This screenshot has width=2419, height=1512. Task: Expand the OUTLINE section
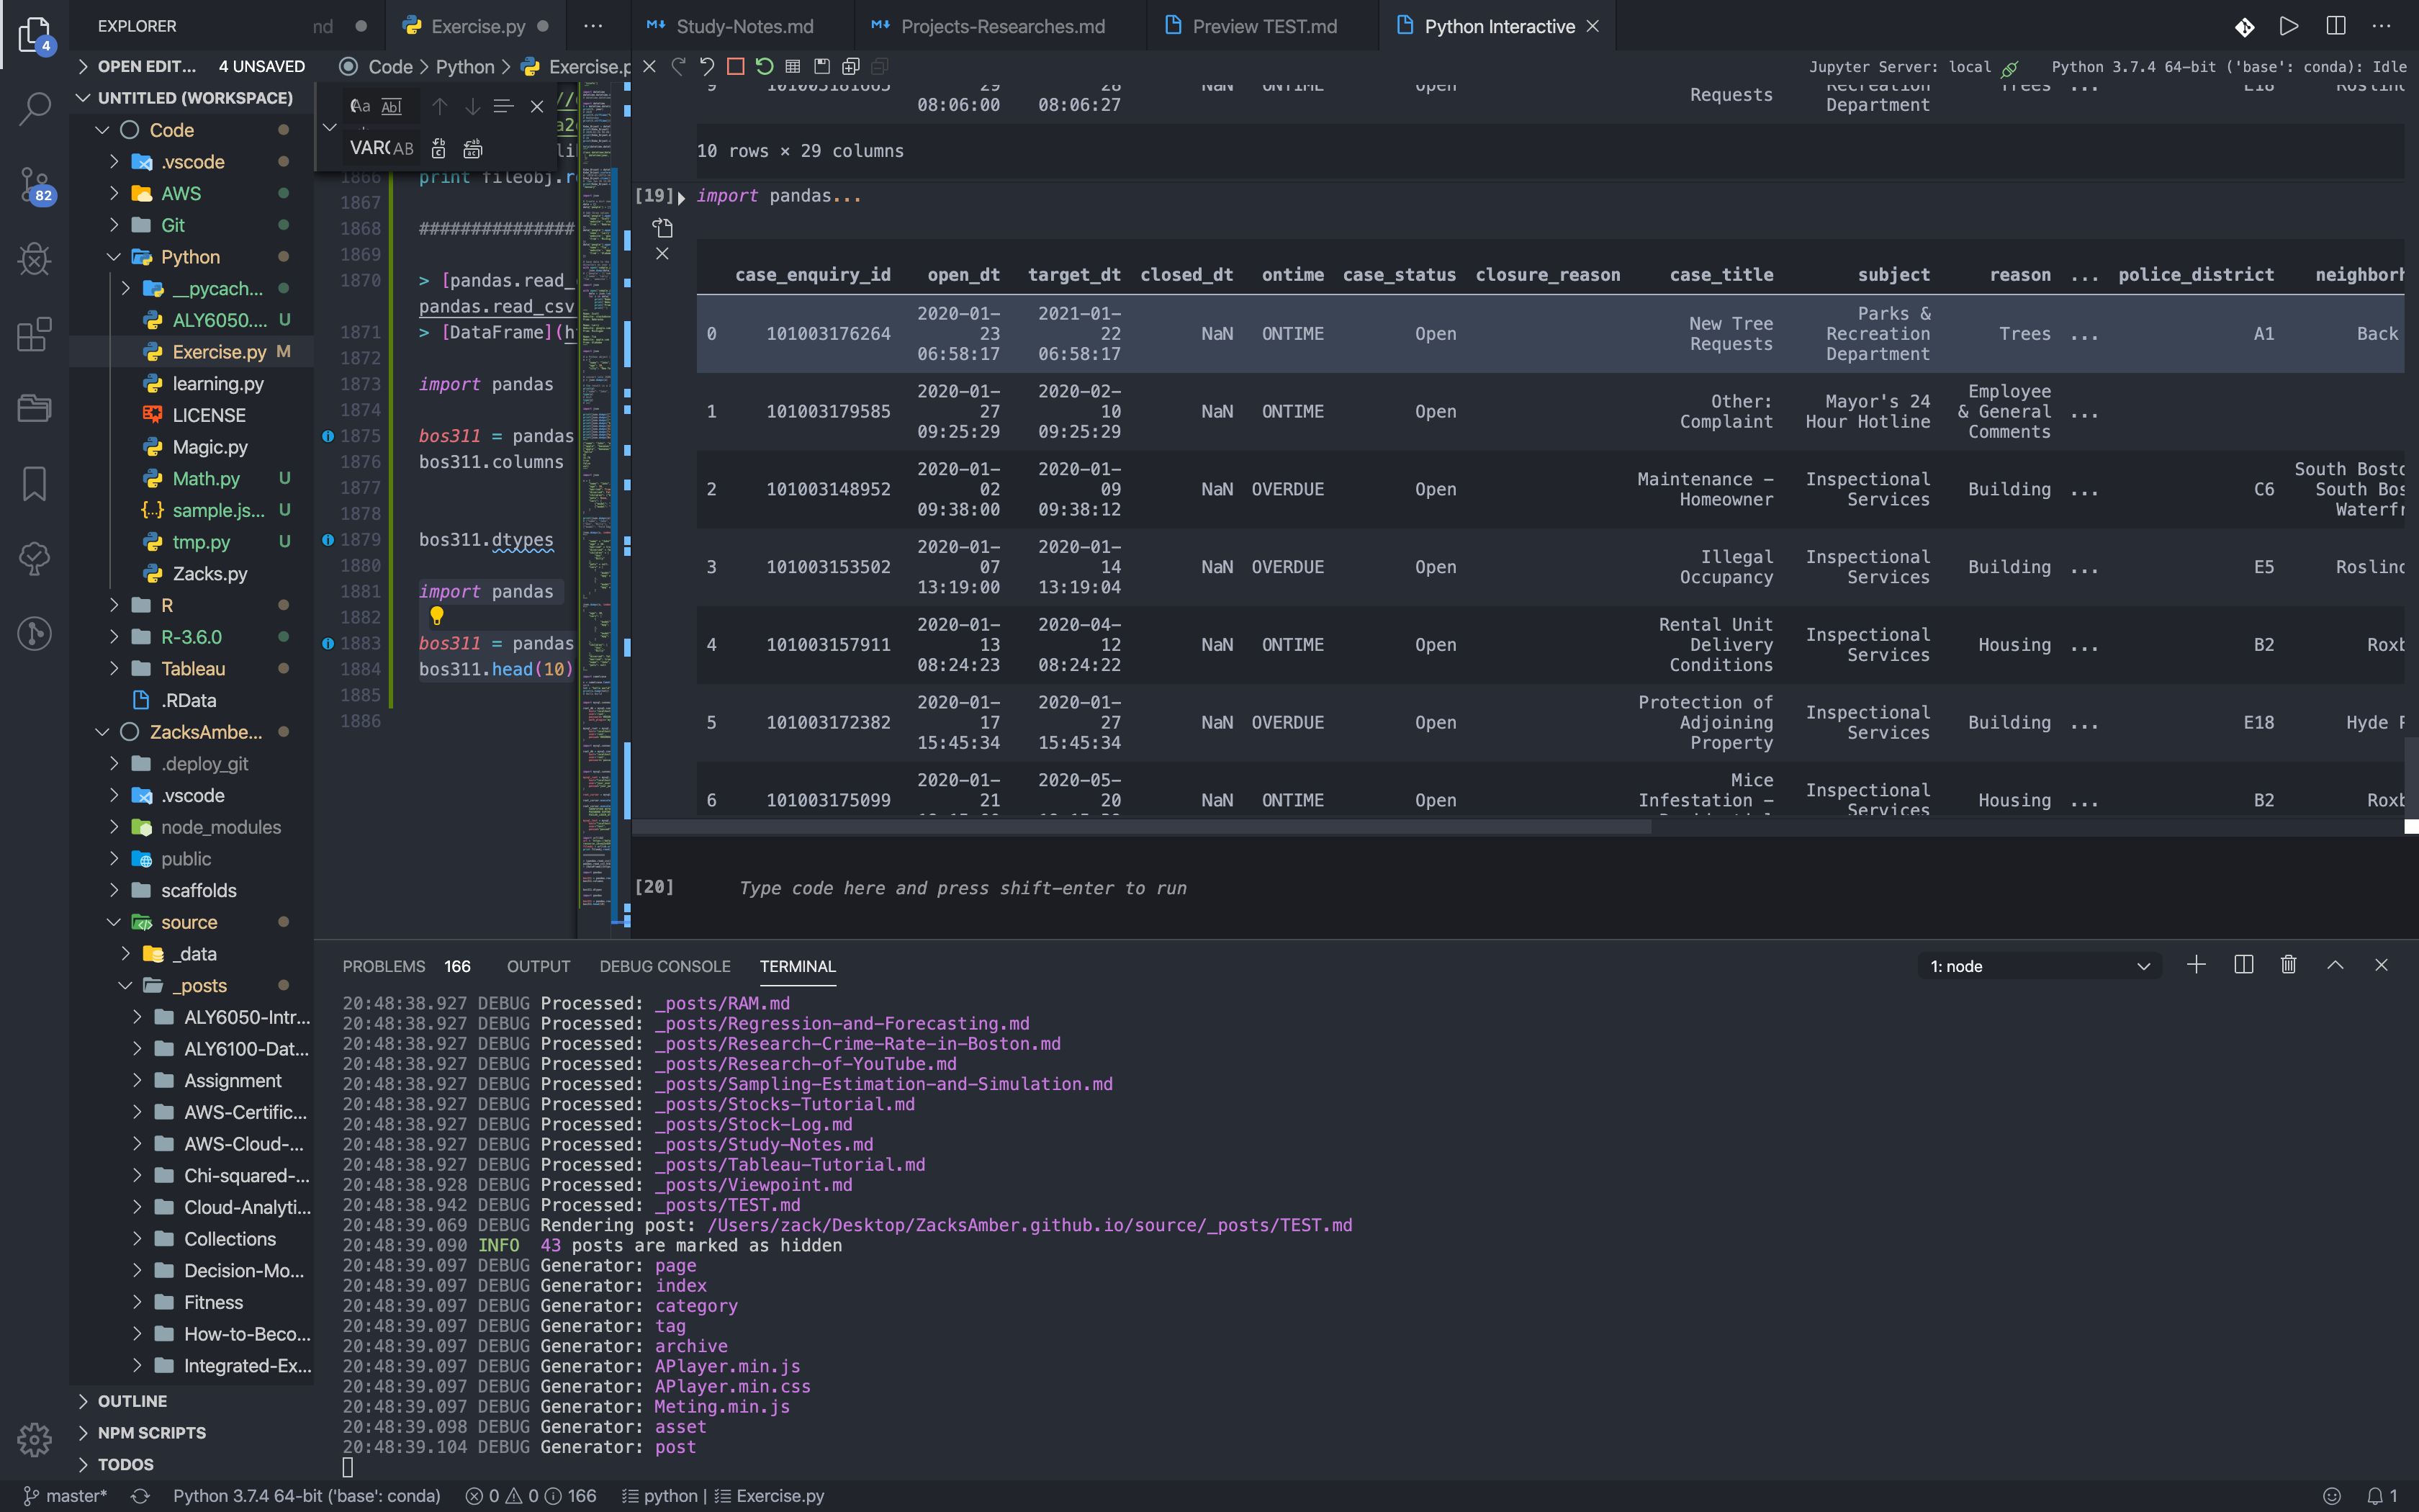tap(132, 1401)
